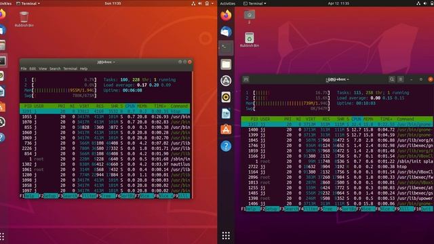Click F2 Setup in the right htop
This screenshot has height=244, width=434.
(x=270, y=209)
